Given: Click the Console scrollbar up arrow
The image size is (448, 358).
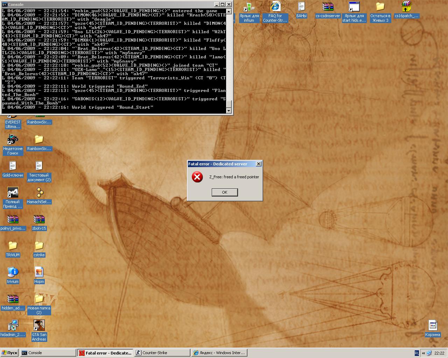Looking at the screenshot, I should tap(229, 12).
